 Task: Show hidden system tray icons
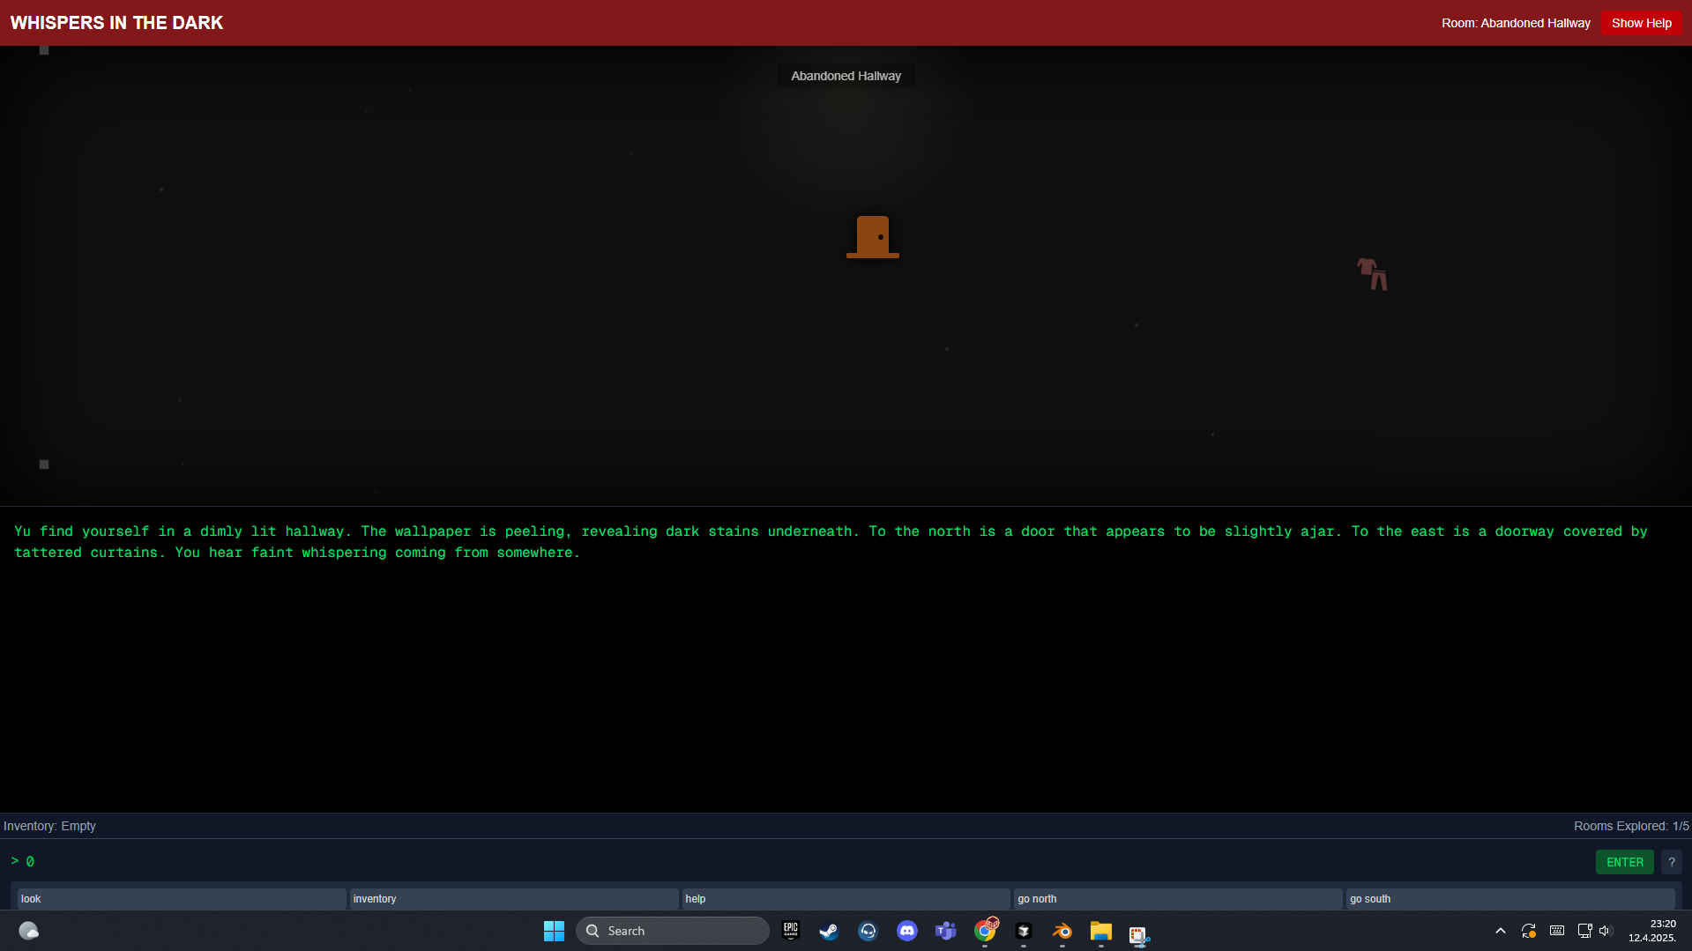click(x=1501, y=931)
